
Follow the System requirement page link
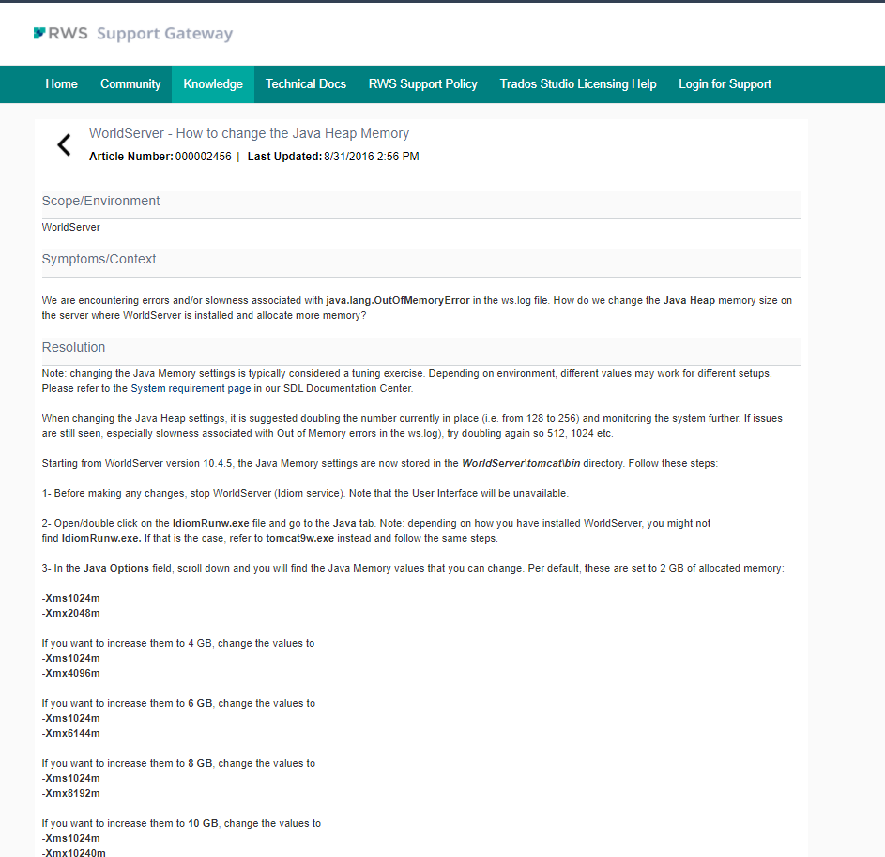click(191, 388)
